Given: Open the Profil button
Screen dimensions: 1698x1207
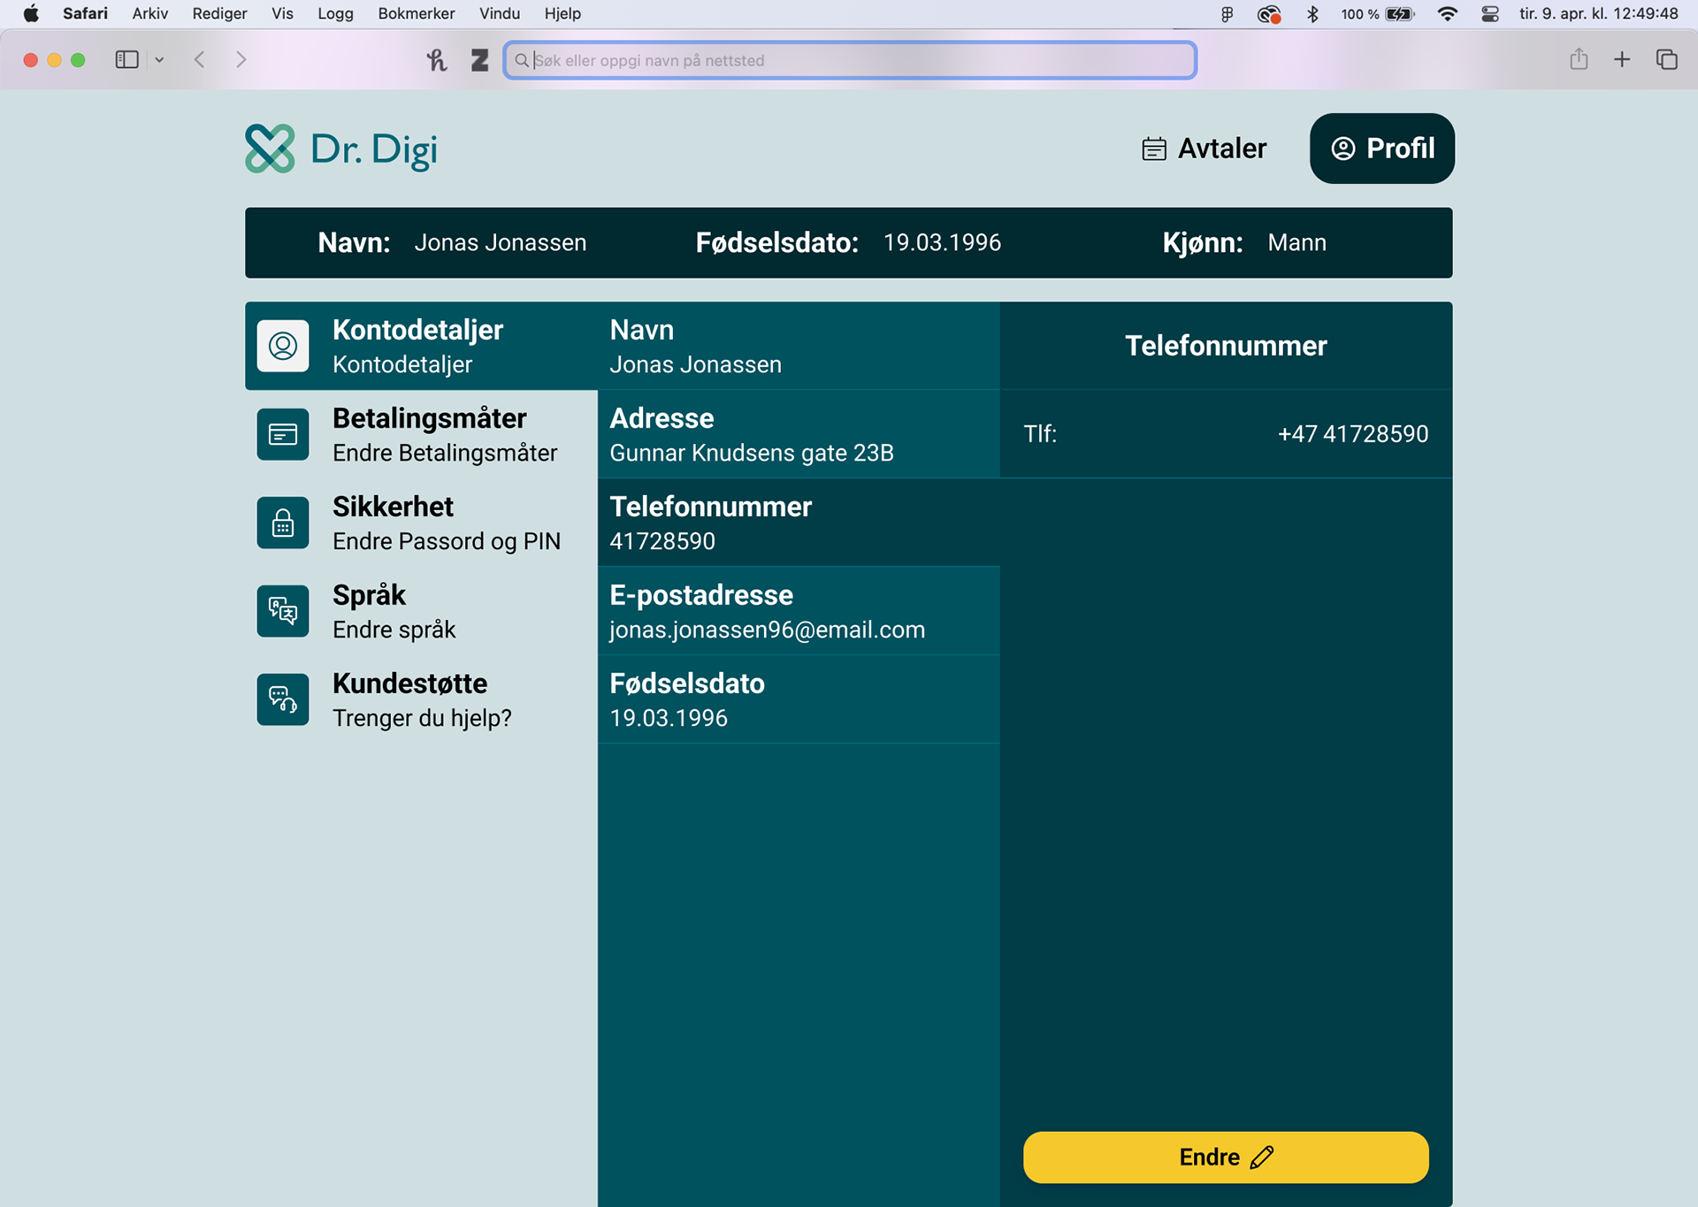Looking at the screenshot, I should [1381, 149].
